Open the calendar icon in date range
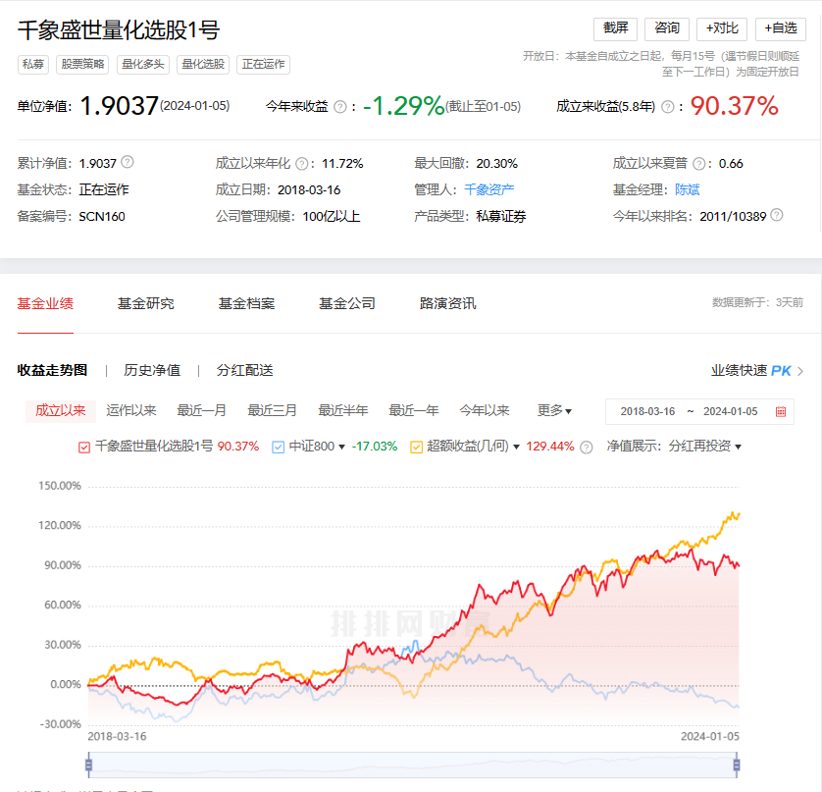 click(x=781, y=412)
